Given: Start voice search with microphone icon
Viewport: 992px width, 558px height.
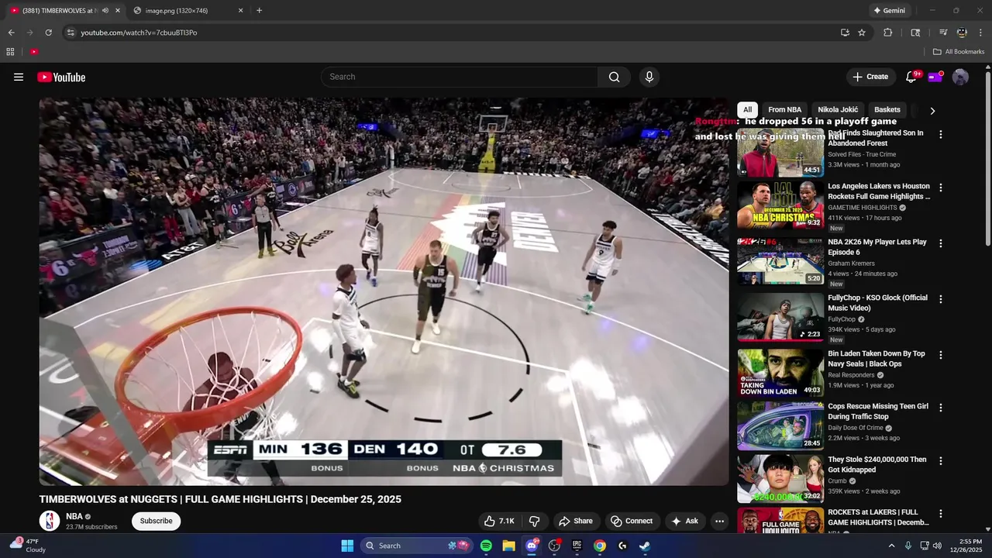Looking at the screenshot, I should click(x=649, y=77).
